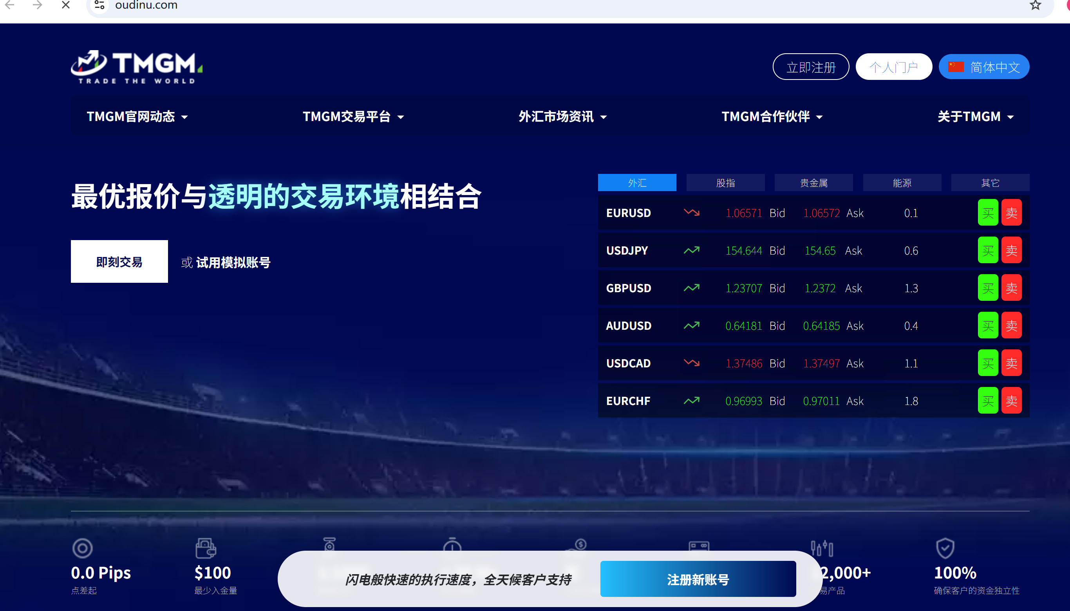Click the GBPUSD bid price 1.23707
This screenshot has width=1070, height=611.
coord(743,288)
